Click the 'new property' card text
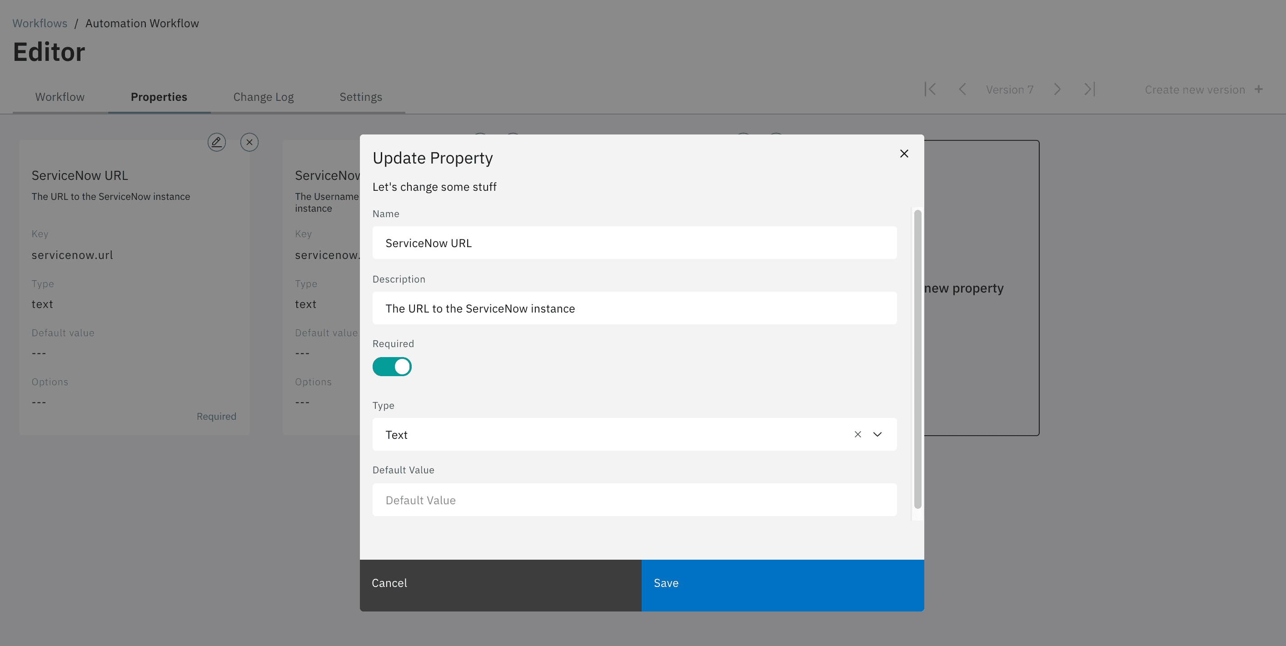1286x646 pixels. (x=963, y=288)
